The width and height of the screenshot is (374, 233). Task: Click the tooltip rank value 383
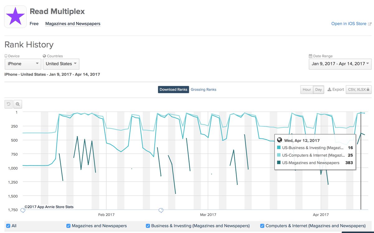349,163
